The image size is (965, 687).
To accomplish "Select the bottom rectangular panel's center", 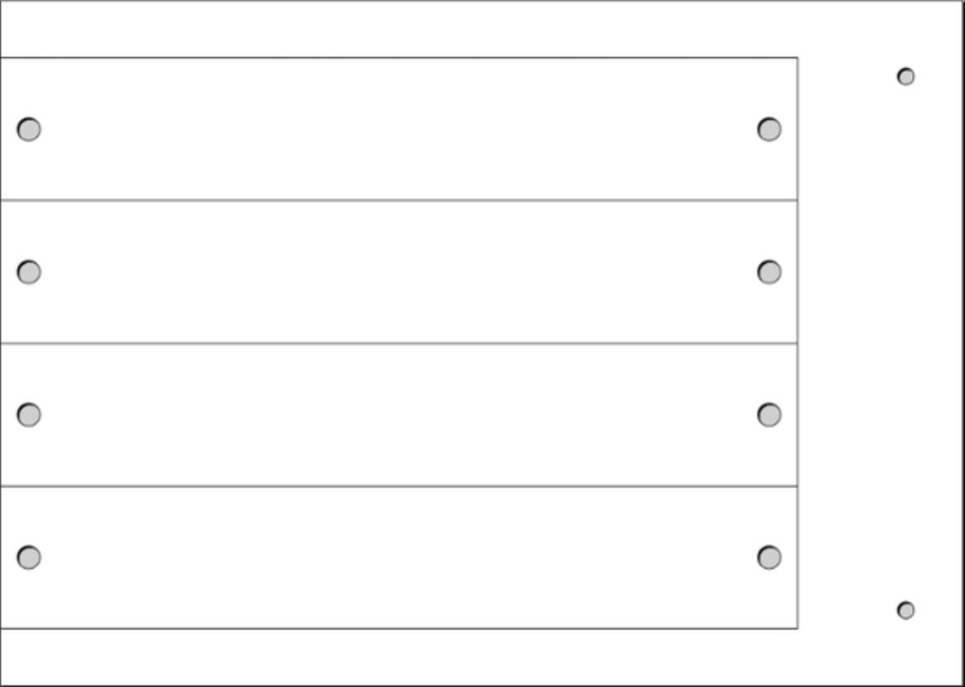I will click(x=399, y=558).
